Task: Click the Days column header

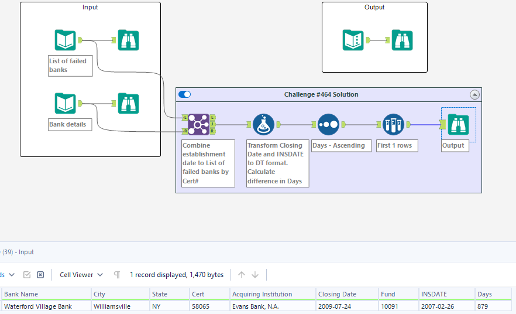Action: [x=493, y=294]
